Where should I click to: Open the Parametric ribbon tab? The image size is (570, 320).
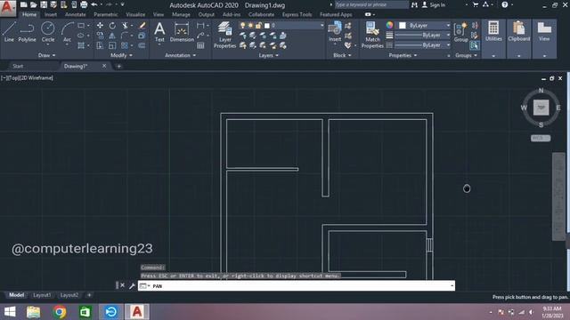(106, 14)
